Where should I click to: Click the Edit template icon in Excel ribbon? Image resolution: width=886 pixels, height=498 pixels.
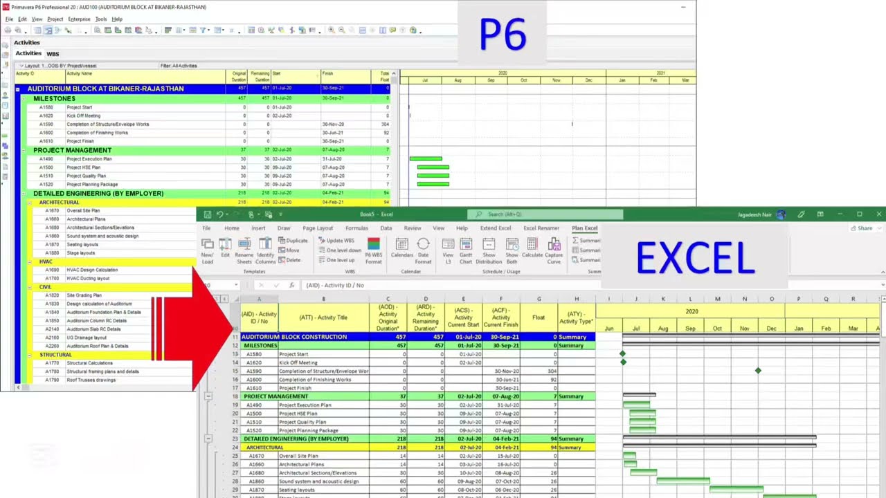[x=225, y=248]
